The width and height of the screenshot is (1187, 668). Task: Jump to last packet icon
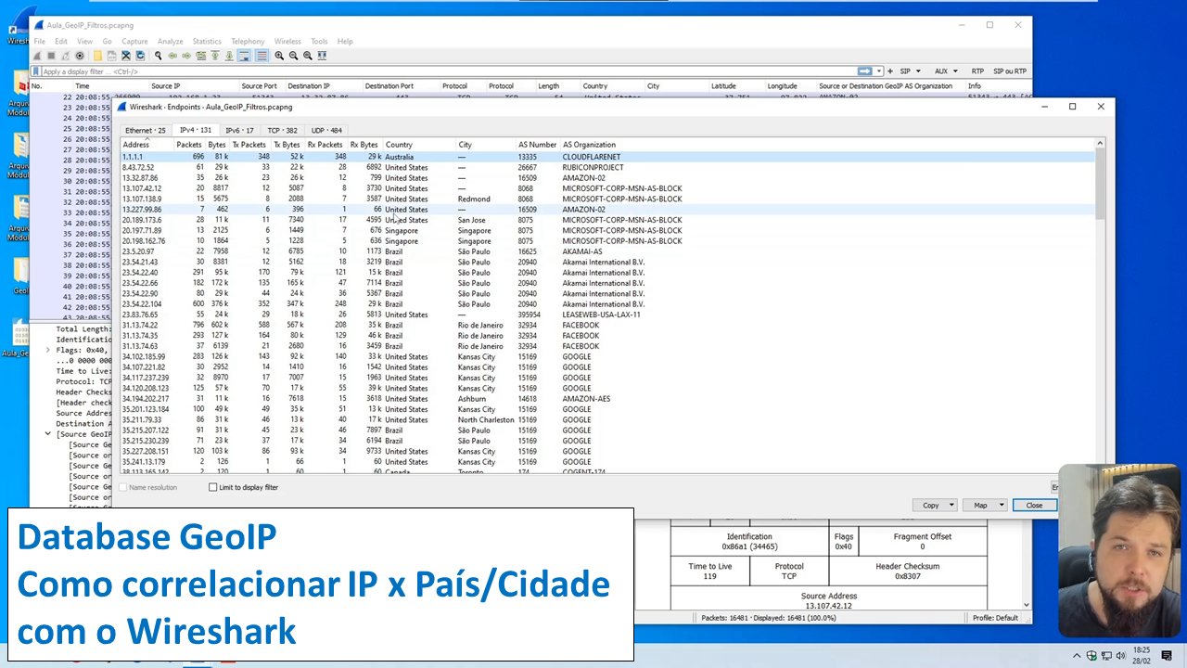click(x=229, y=56)
